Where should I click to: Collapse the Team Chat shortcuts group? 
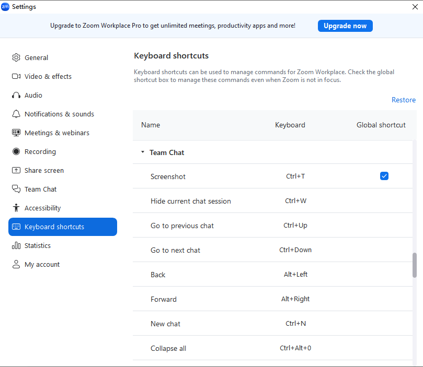click(x=143, y=152)
